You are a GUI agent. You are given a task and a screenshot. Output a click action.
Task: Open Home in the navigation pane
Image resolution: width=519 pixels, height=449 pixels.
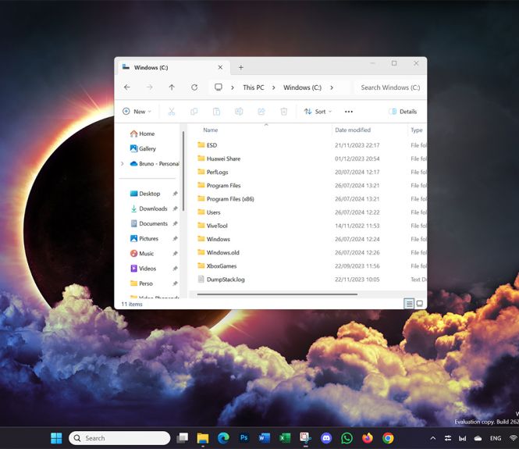click(142, 134)
